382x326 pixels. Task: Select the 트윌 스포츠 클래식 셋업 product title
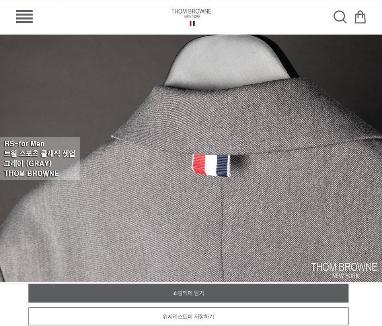pos(39,153)
